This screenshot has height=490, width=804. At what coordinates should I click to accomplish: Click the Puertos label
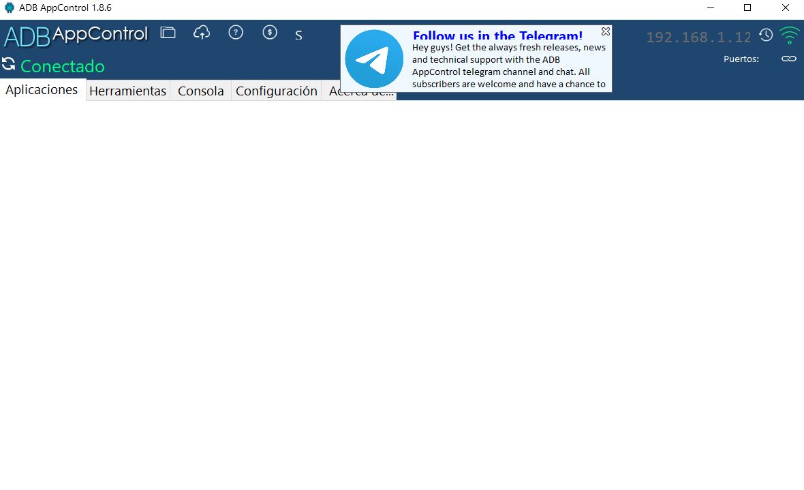[741, 59]
